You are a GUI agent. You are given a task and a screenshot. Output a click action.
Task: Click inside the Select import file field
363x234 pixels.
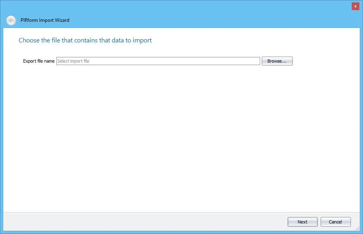[x=157, y=61]
